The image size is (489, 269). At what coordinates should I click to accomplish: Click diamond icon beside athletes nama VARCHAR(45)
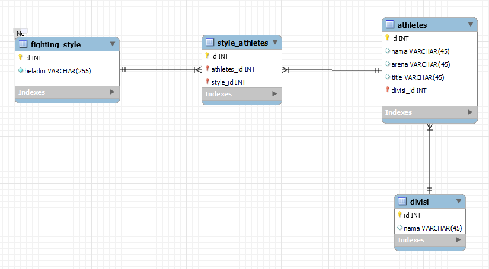(387, 51)
